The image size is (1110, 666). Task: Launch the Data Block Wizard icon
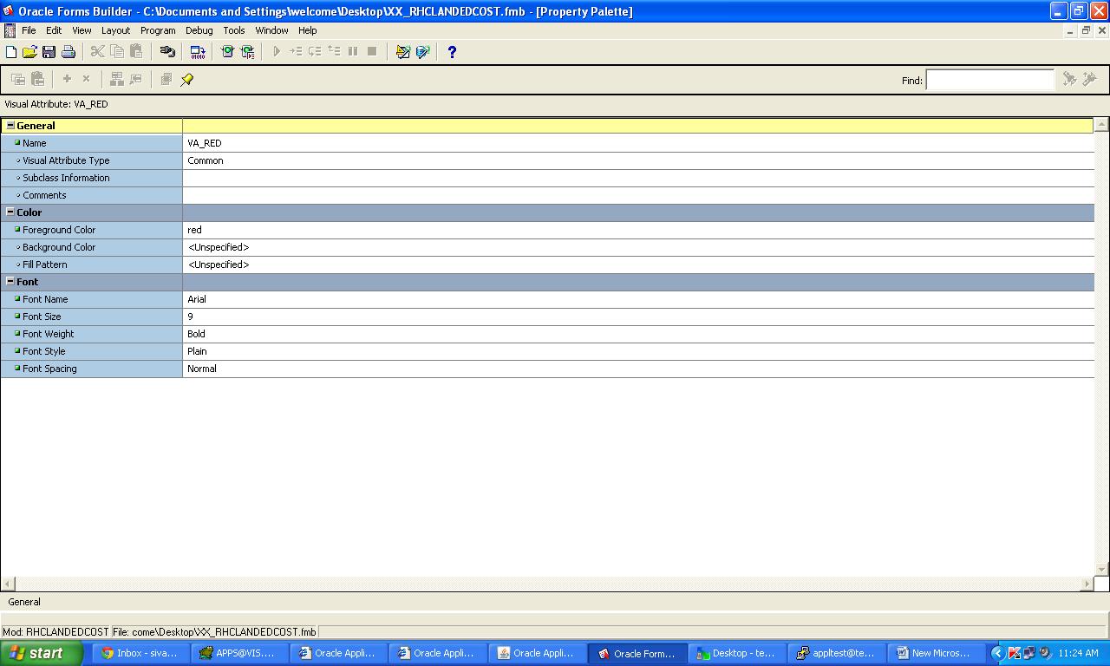403,52
